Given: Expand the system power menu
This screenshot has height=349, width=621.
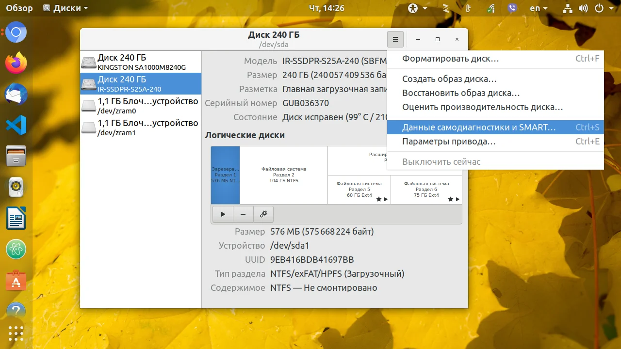Looking at the screenshot, I should [603, 8].
